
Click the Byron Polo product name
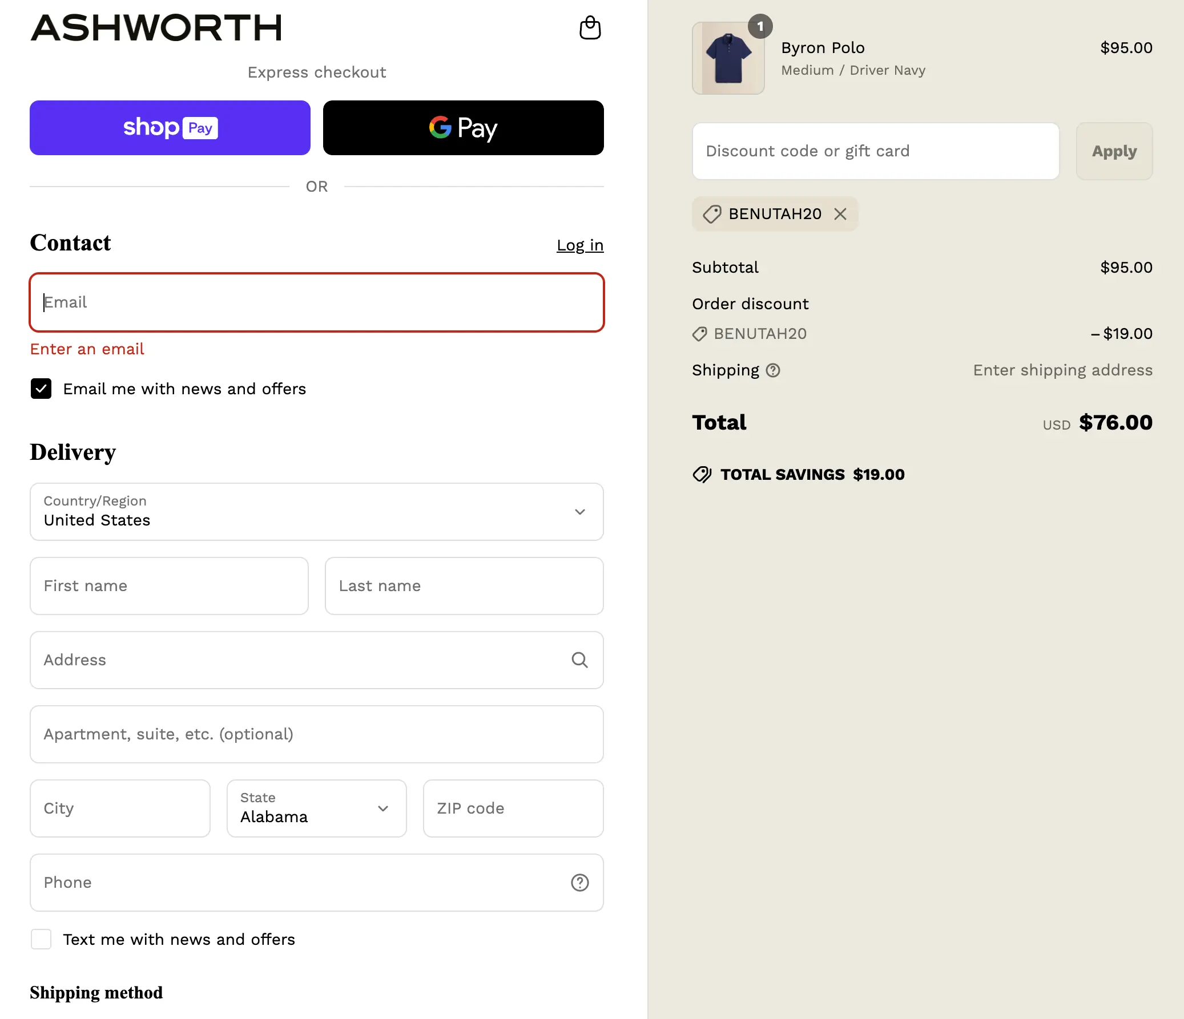point(822,48)
